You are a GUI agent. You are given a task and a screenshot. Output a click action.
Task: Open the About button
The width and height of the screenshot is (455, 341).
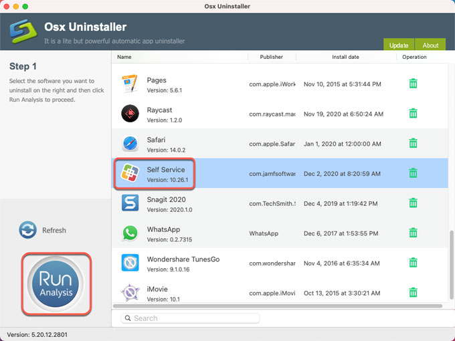click(430, 45)
